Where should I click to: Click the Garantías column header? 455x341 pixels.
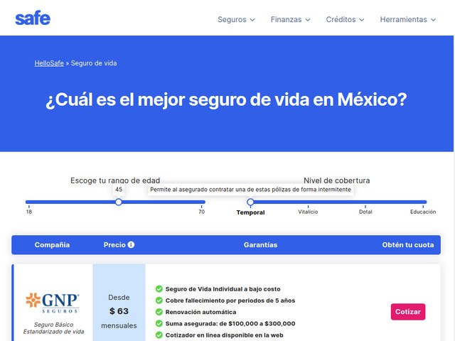click(261, 244)
